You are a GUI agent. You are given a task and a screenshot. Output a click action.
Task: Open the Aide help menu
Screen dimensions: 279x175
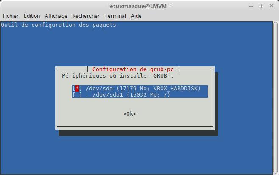136,16
